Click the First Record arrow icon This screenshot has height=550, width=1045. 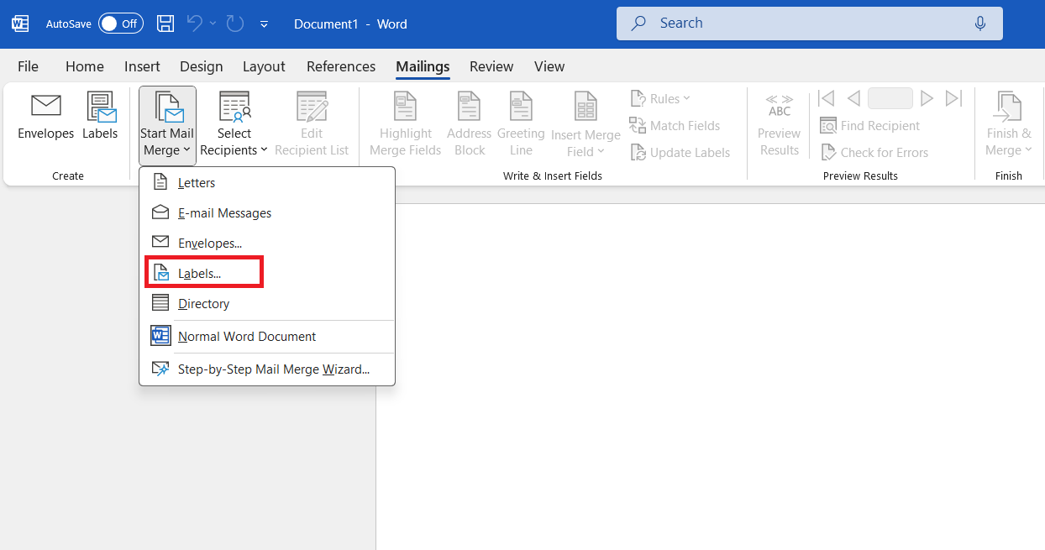pos(826,99)
